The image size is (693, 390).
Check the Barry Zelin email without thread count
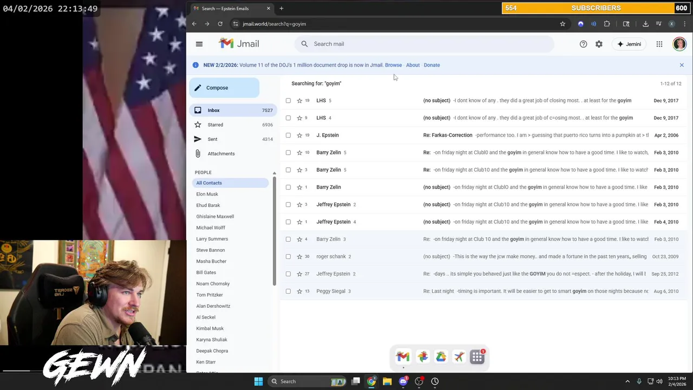288,187
